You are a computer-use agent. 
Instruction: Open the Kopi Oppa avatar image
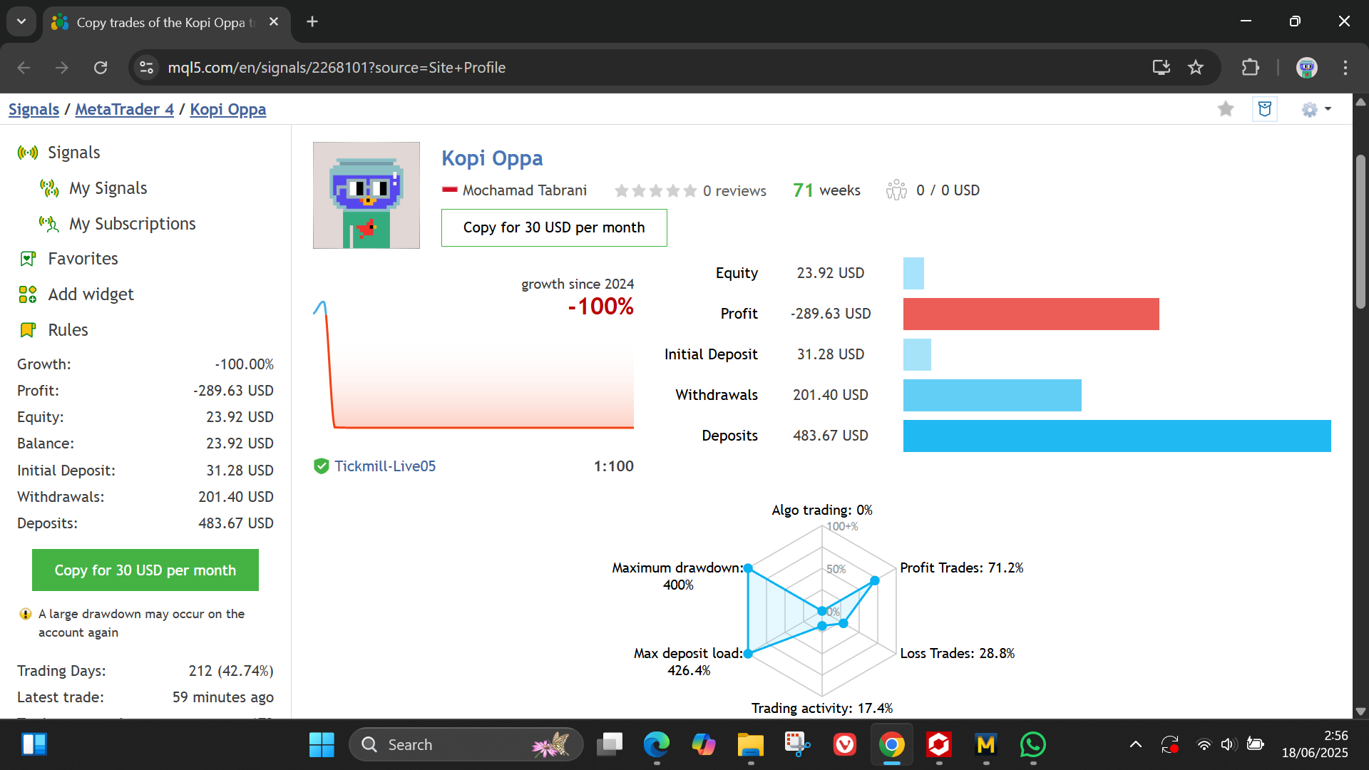tap(366, 195)
